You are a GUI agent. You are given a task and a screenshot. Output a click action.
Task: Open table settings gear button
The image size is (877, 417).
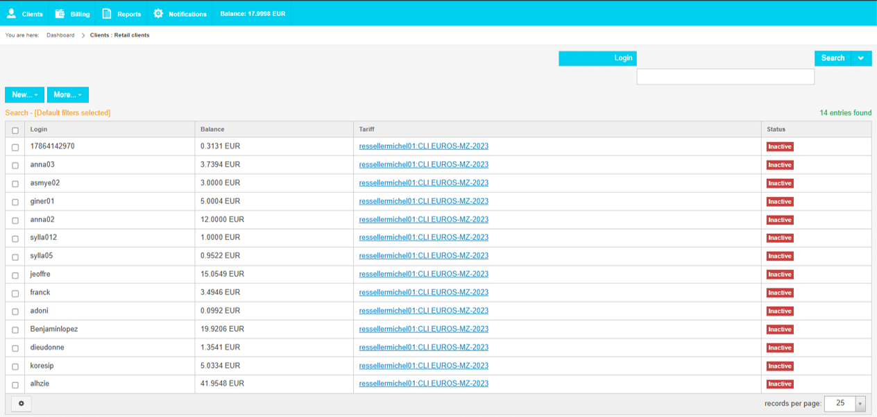click(x=22, y=403)
